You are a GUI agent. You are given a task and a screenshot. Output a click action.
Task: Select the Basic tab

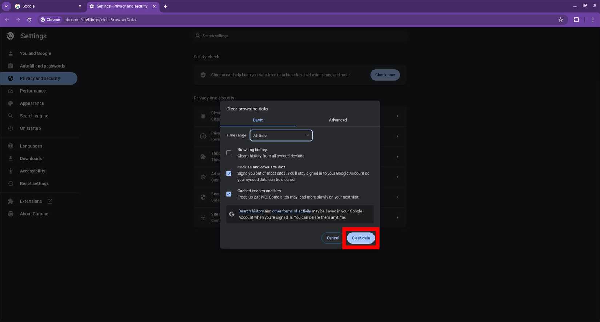[x=258, y=120]
